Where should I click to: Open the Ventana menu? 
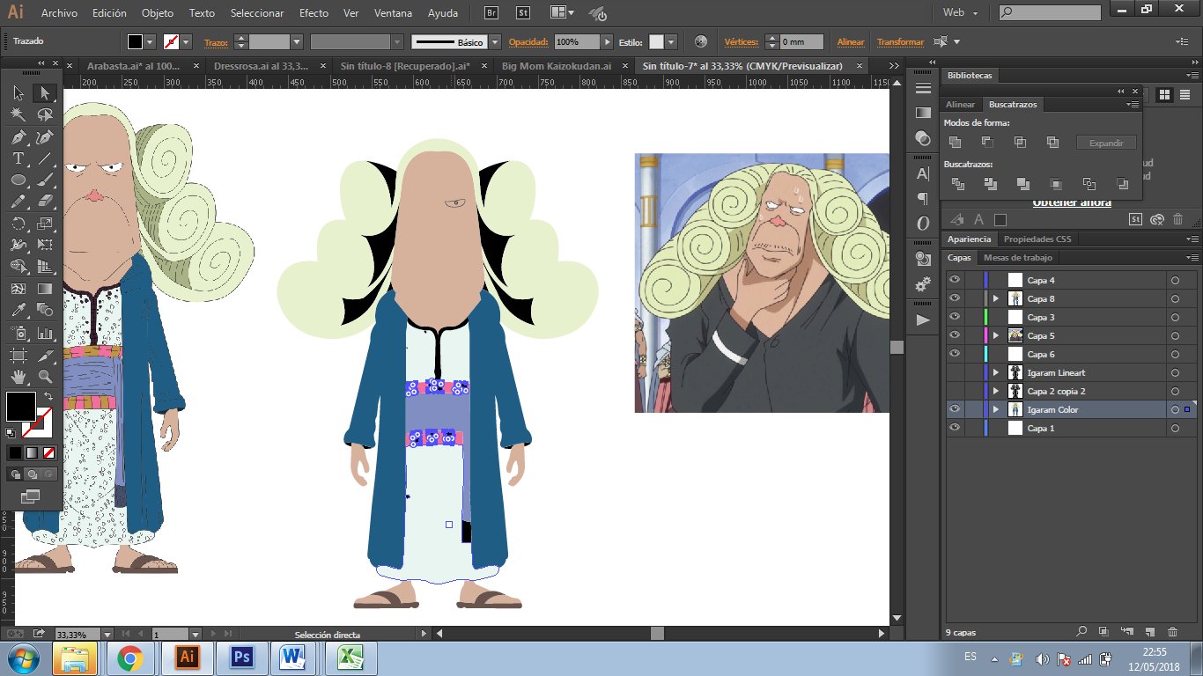(393, 13)
